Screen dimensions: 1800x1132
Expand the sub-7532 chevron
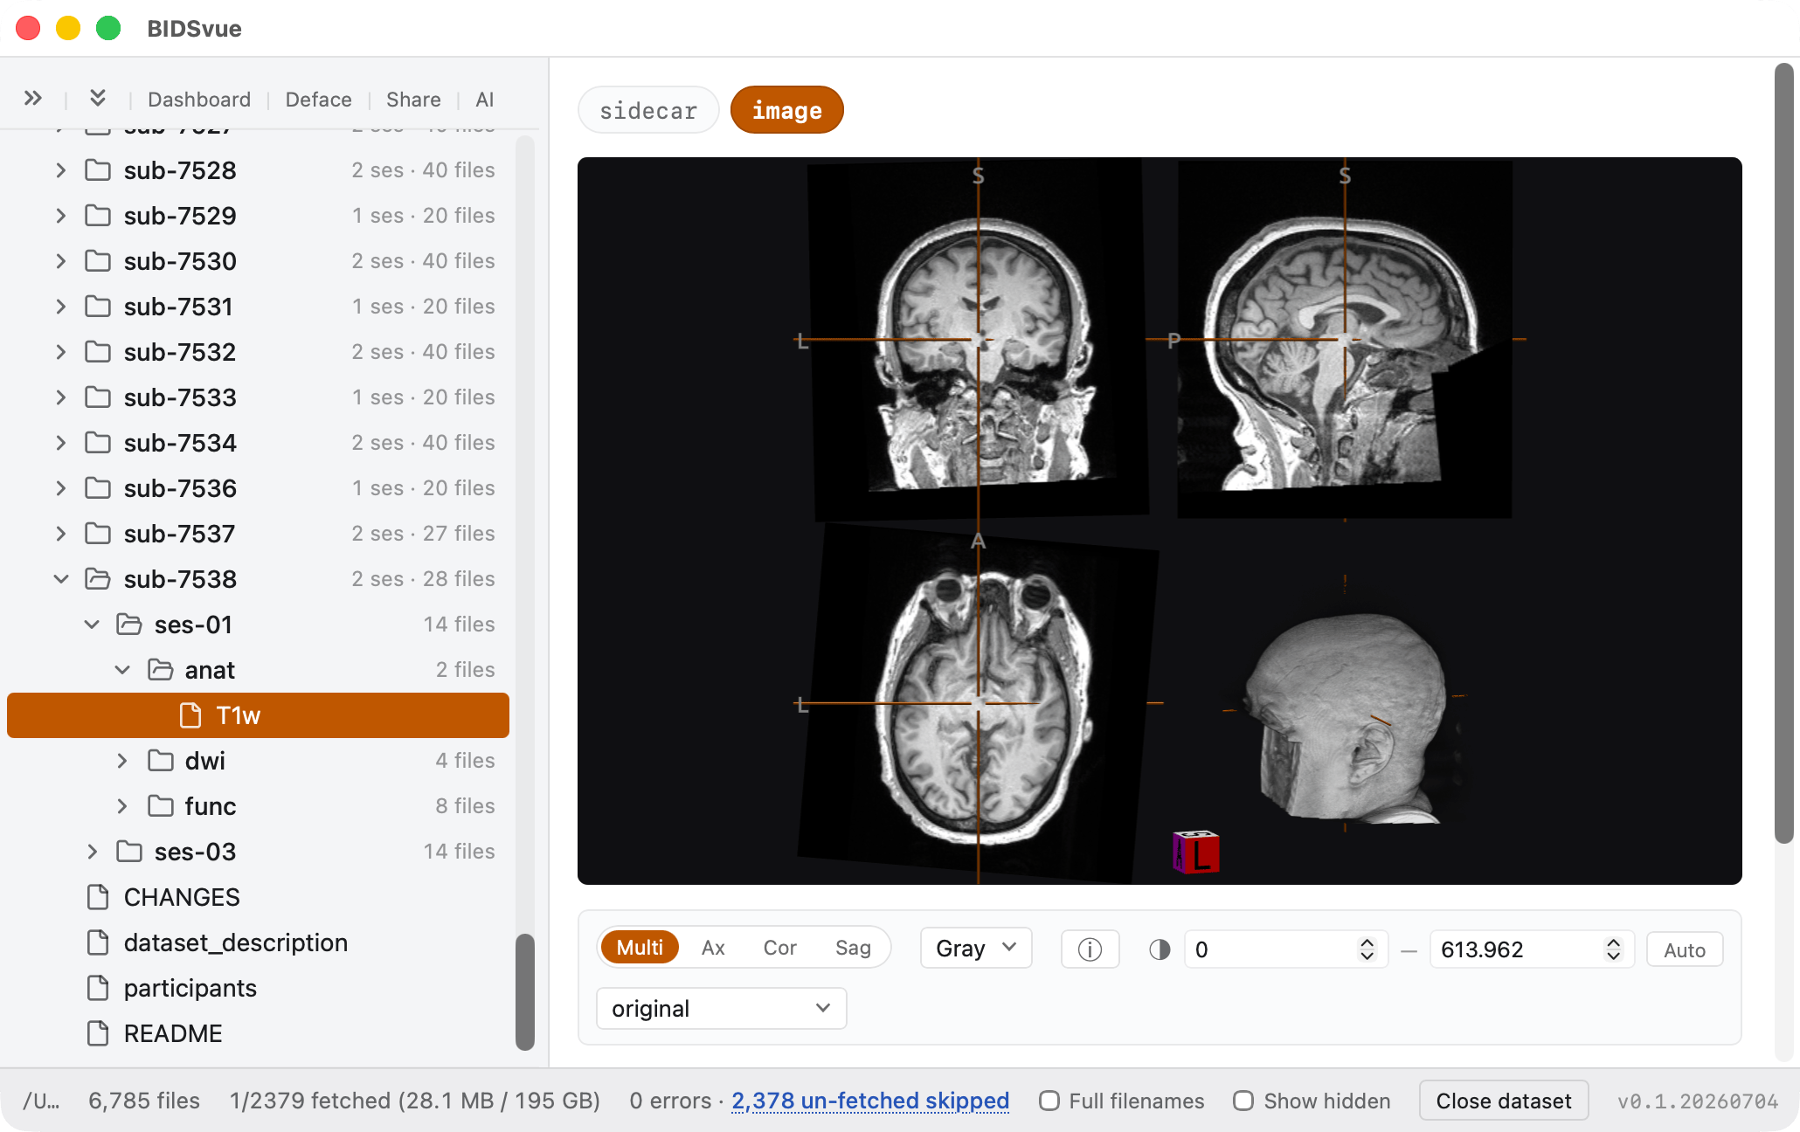tap(60, 352)
